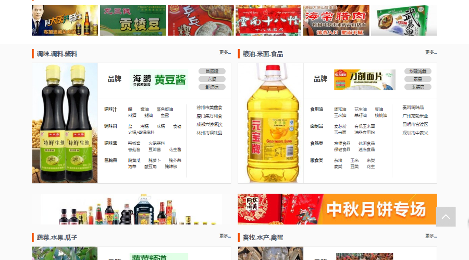Open 成都六婆餐饮 company link
The height and width of the screenshot is (260, 469).
click(x=209, y=124)
